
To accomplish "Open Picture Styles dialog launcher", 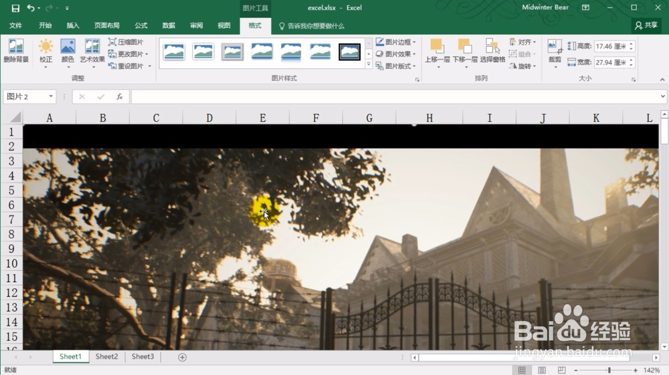I will point(417,80).
